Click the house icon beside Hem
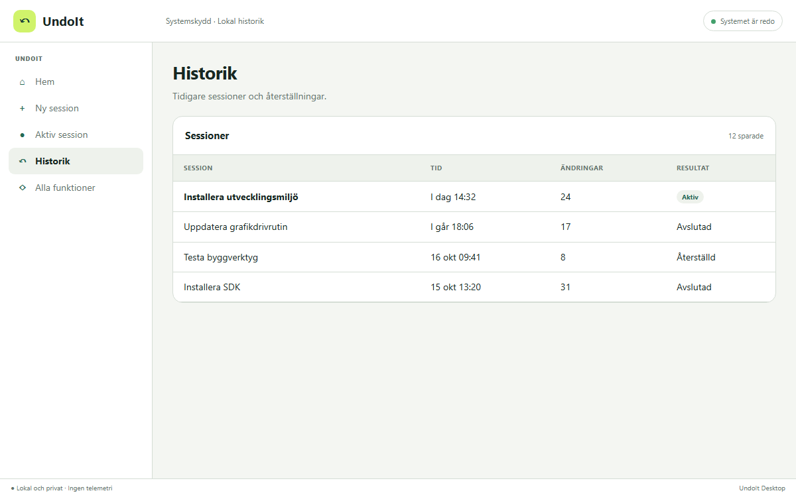This screenshot has width=796, height=497. coord(23,82)
